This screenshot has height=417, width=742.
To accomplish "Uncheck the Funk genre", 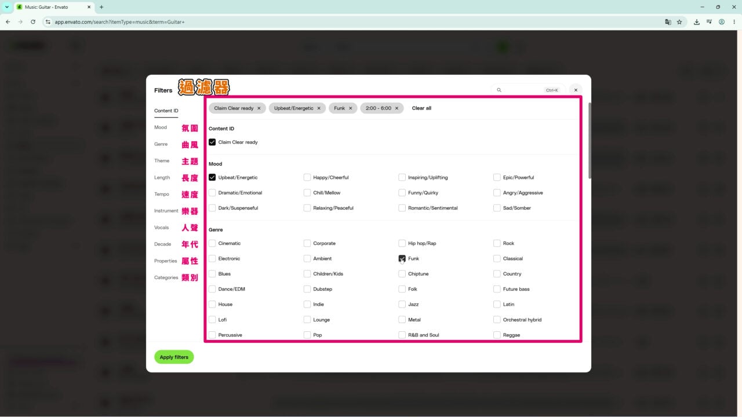I will coord(402,258).
